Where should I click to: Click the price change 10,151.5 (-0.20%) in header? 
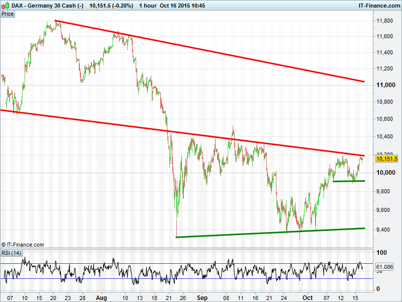pos(111,6)
